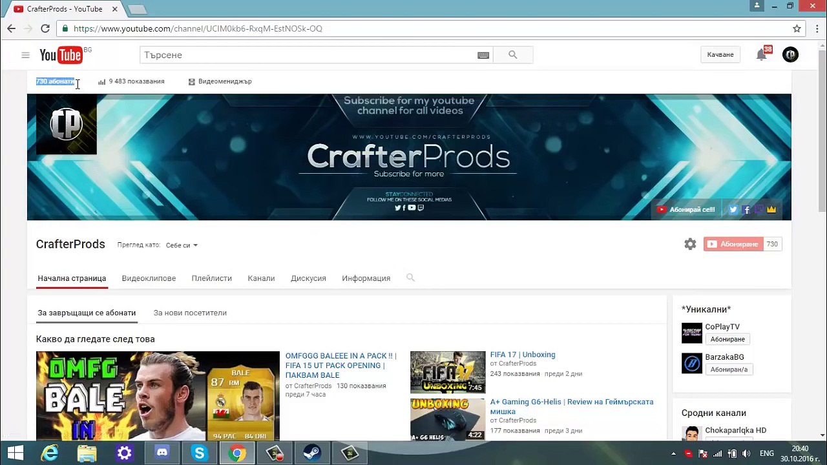
Task: Click the 'Качване' upload button
Action: pos(720,55)
